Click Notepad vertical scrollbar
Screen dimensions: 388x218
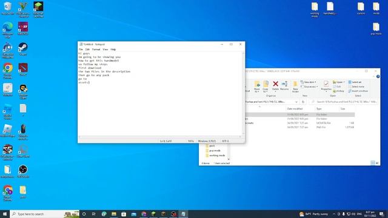244,93
